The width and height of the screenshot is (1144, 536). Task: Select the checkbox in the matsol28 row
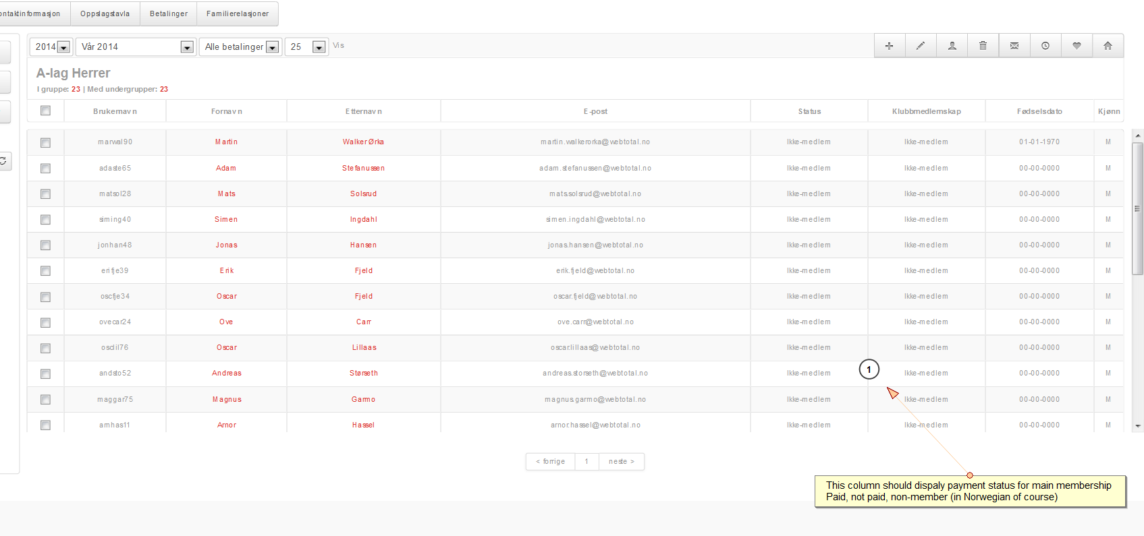point(45,193)
